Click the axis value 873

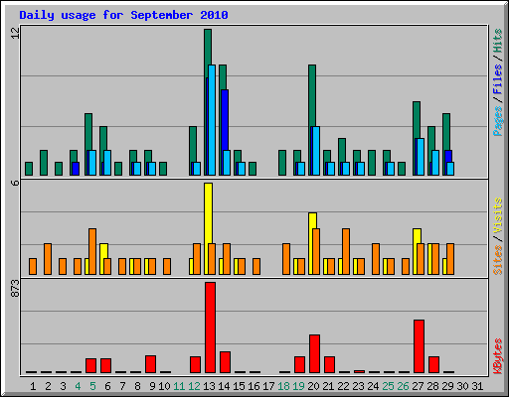pos(15,288)
